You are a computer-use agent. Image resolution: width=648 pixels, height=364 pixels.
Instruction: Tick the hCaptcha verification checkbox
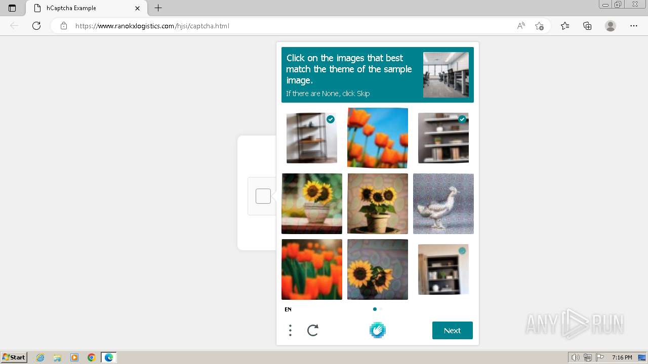coord(263,196)
